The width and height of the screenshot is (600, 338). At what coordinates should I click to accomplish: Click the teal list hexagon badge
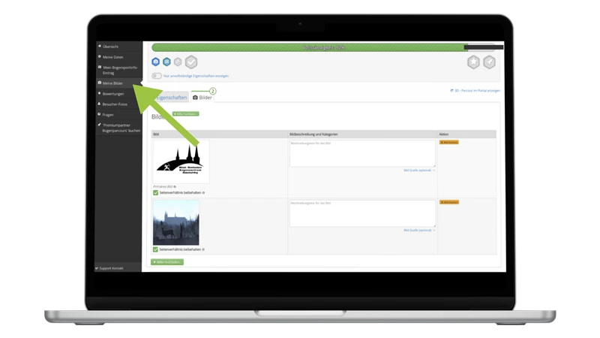(166, 62)
